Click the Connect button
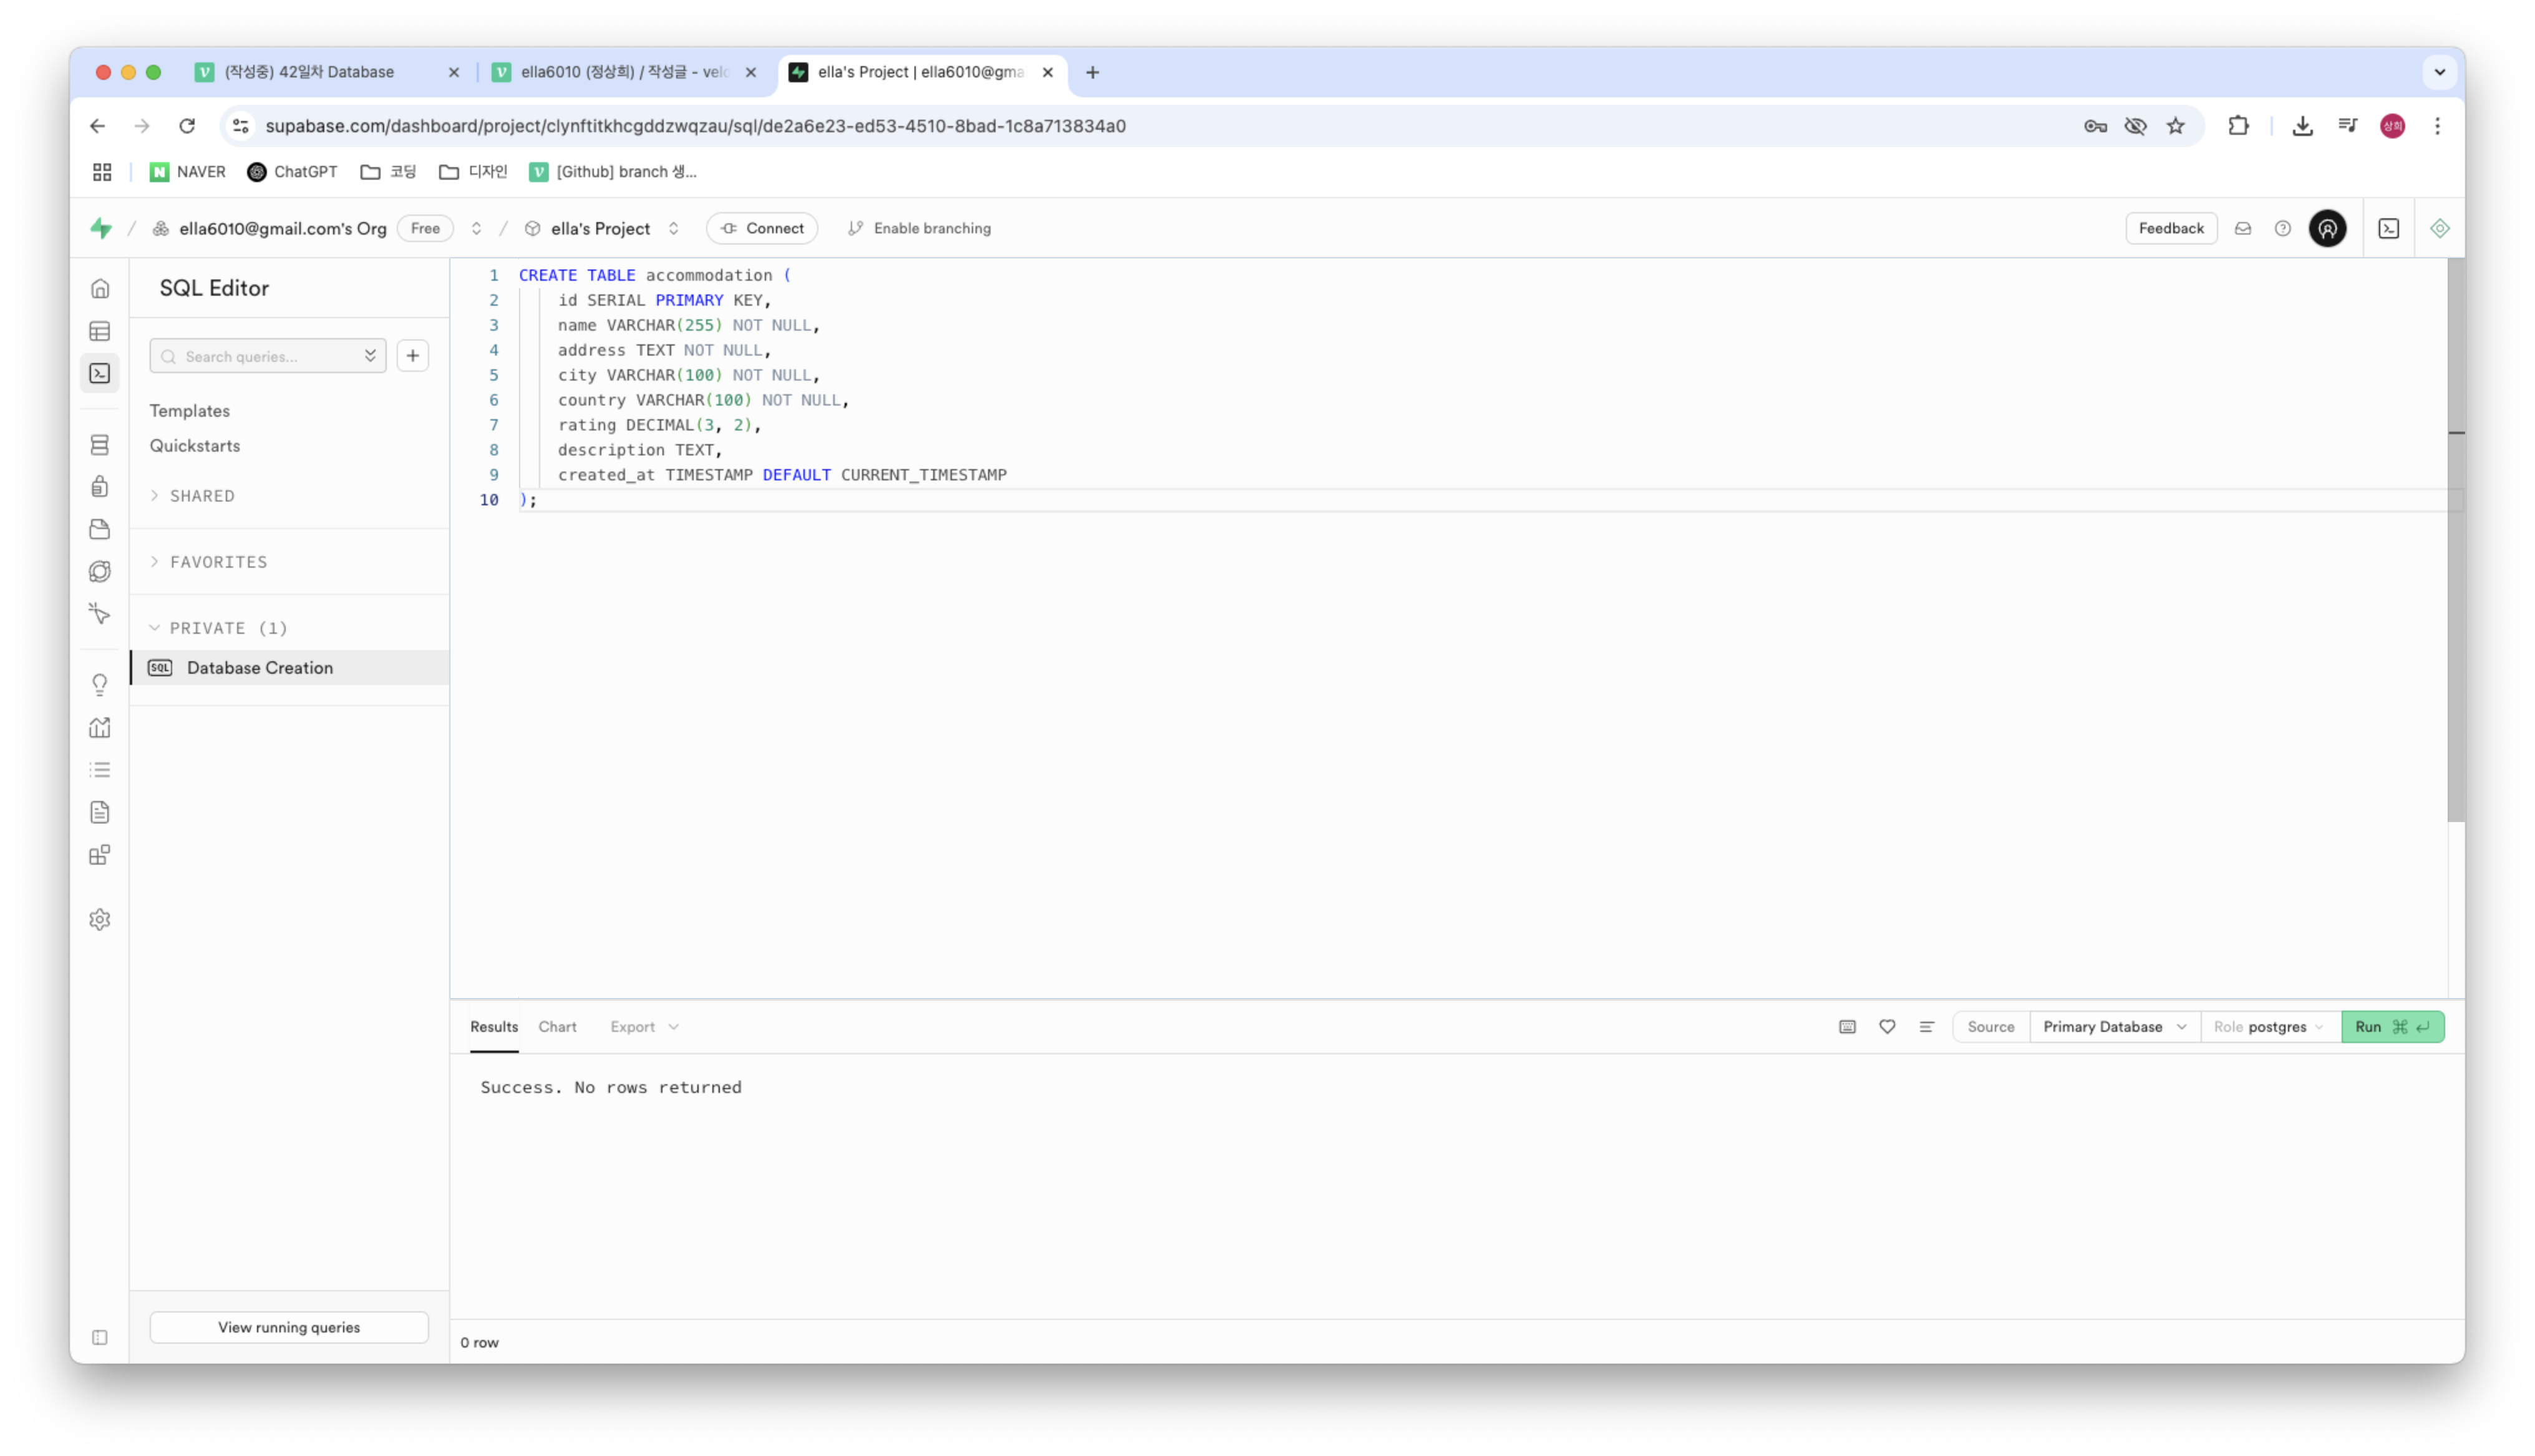2535x1456 pixels. click(762, 228)
